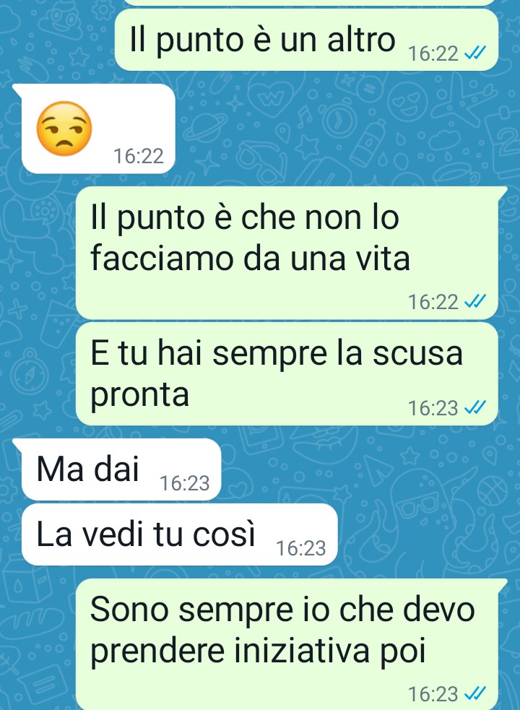Select the 'Il punto è un altro' message

pyautogui.click(x=307, y=40)
